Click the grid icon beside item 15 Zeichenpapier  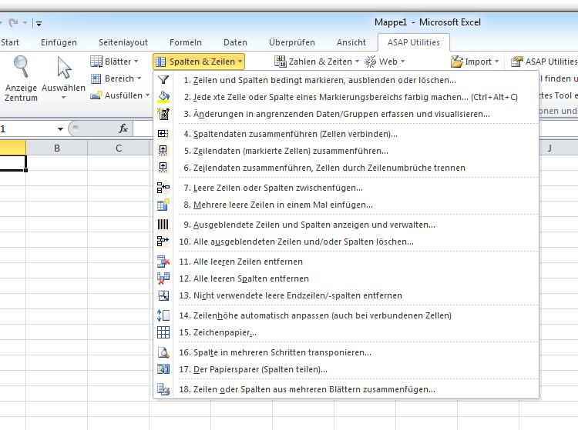163,332
